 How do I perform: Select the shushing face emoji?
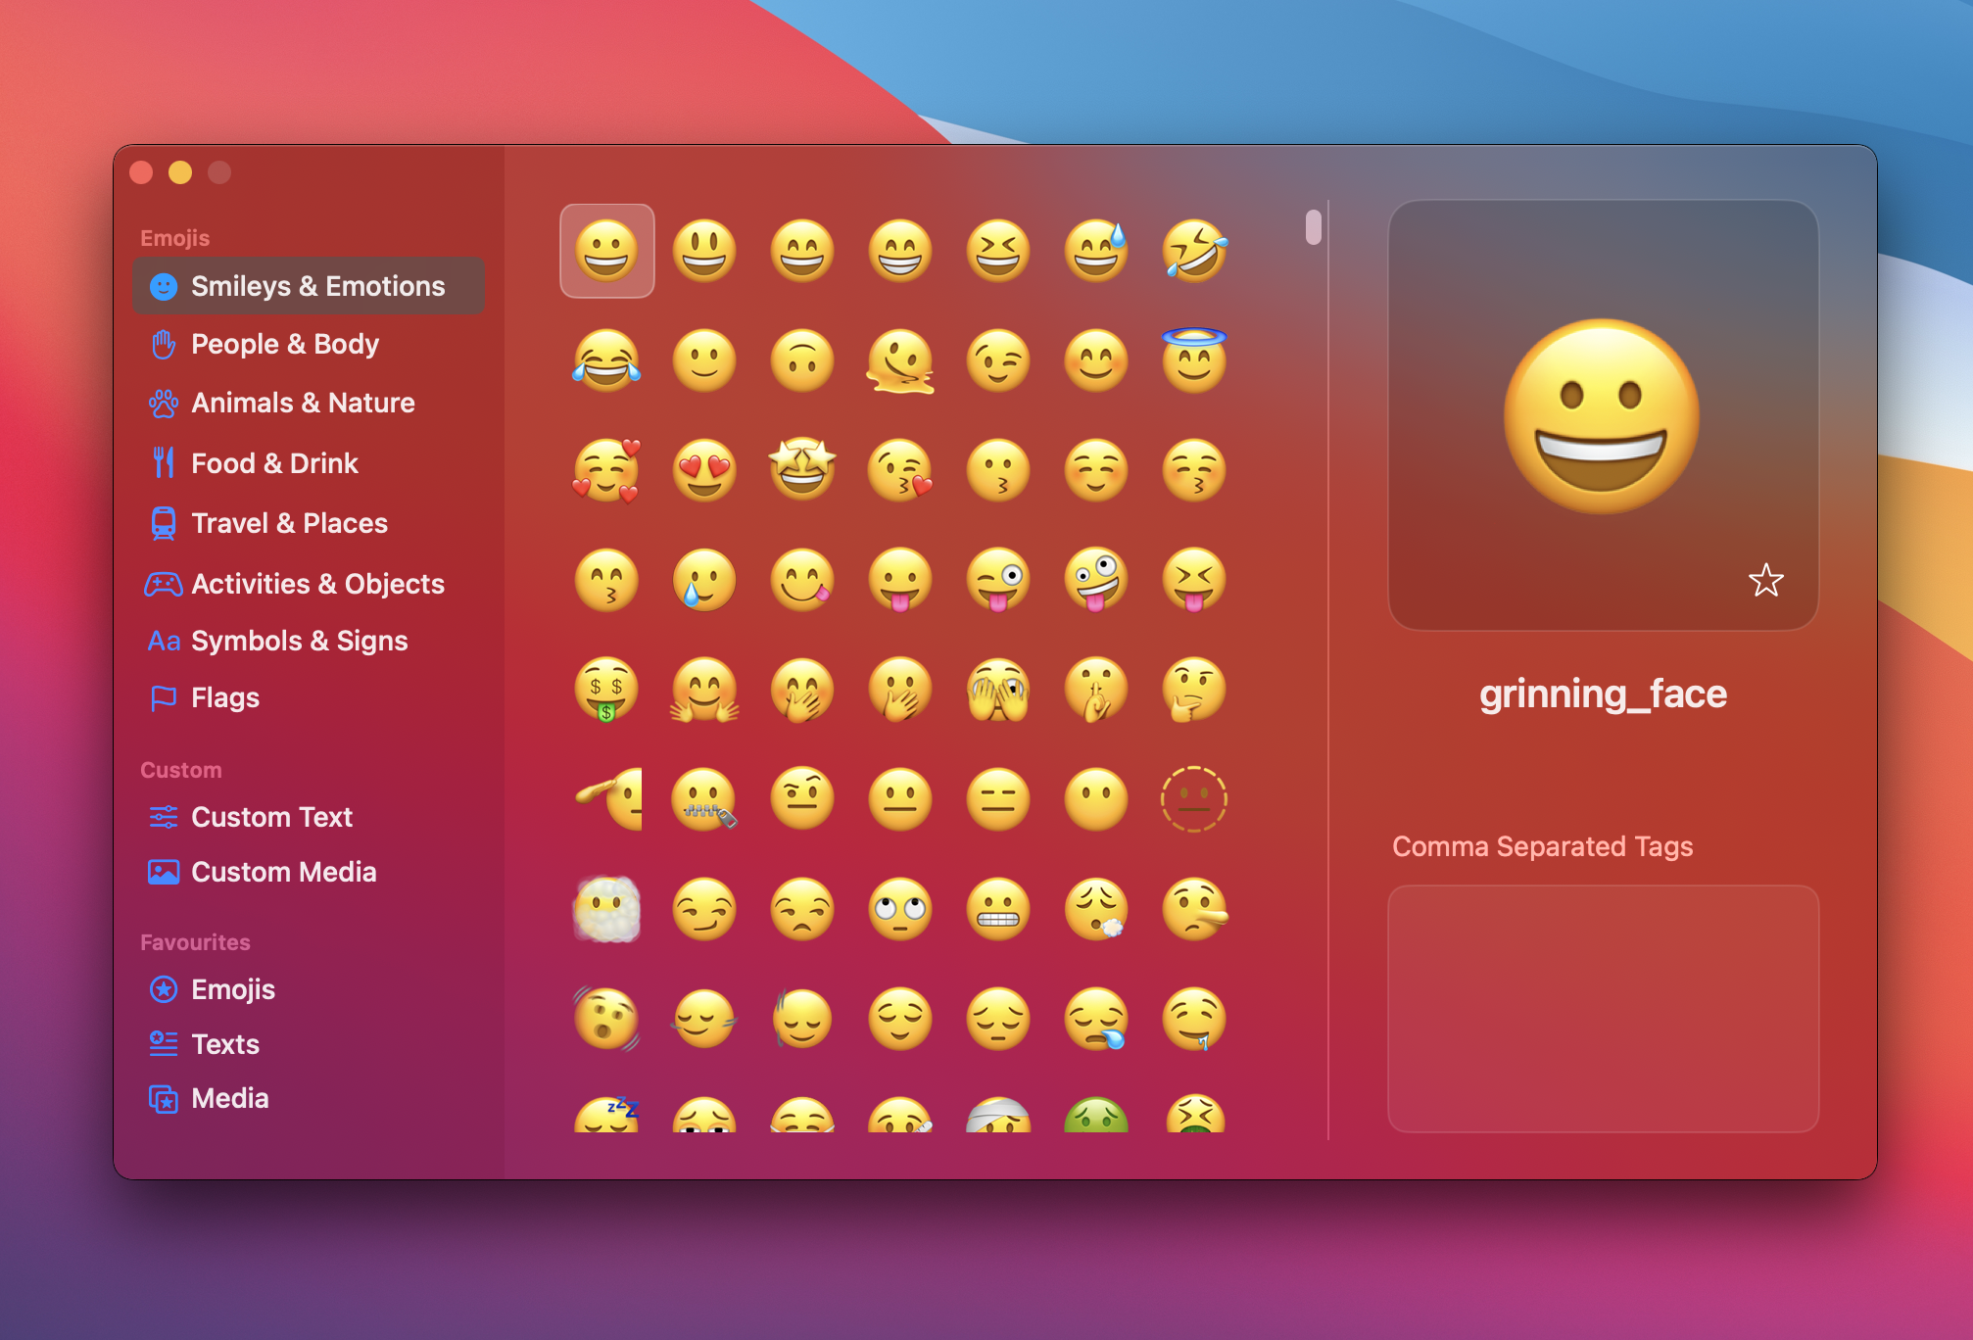(1096, 690)
